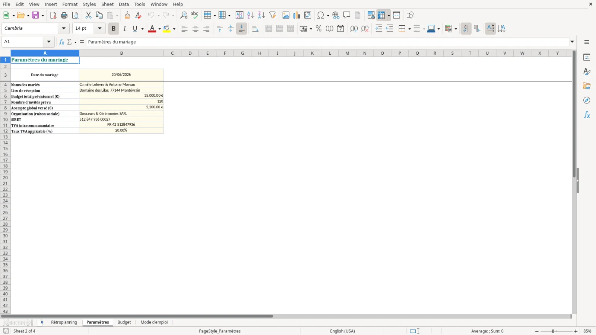Viewport: 596px width, 335px height.
Task: Center text horizontally
Action: 196,29
